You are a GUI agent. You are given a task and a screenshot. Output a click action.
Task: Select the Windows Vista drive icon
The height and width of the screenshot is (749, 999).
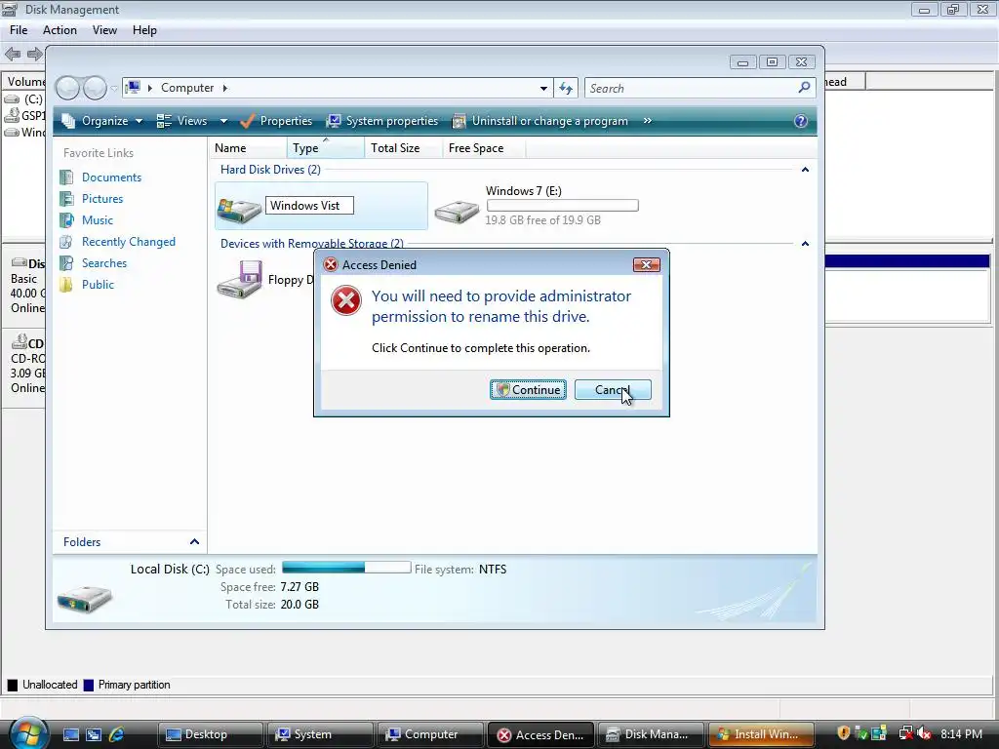tap(239, 211)
